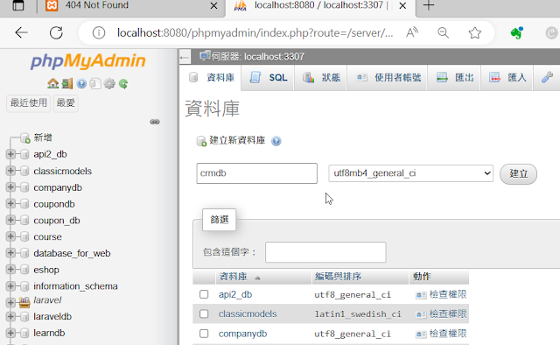Click the phpMyAdmin logo
Viewport: 560px width, 345px height.
click(87, 60)
